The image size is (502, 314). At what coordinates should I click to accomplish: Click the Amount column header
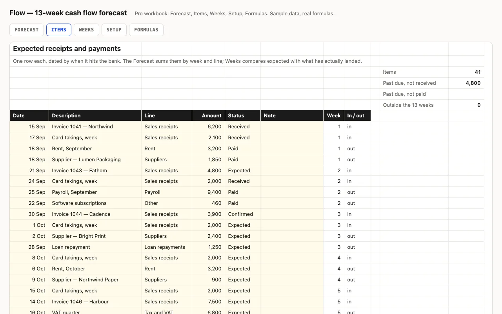tap(209, 115)
